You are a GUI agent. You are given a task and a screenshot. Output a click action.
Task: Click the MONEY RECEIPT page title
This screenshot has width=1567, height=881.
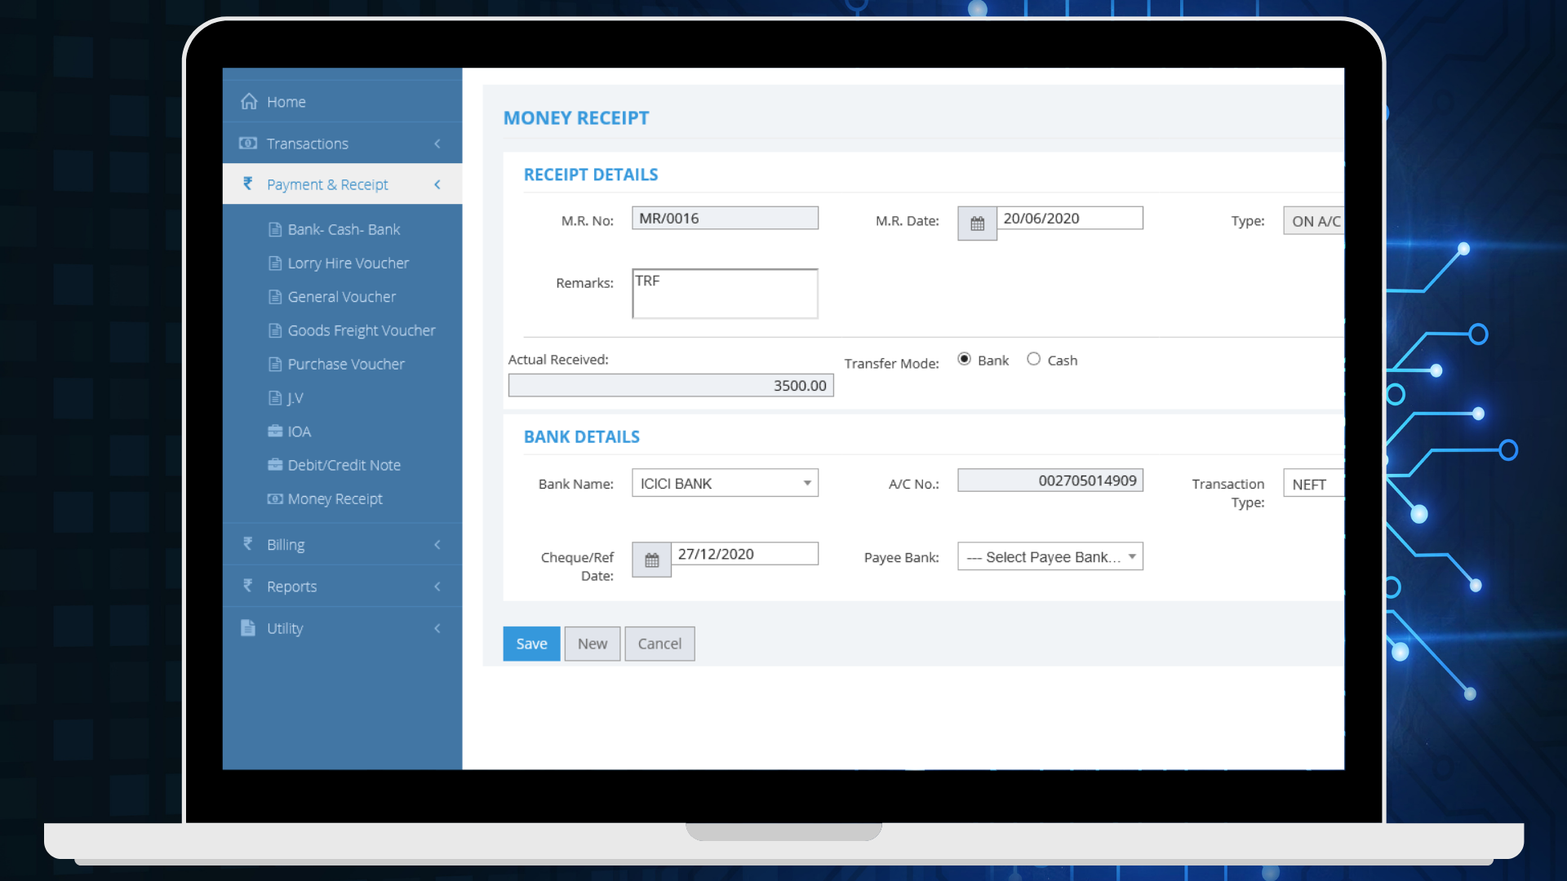pos(576,118)
